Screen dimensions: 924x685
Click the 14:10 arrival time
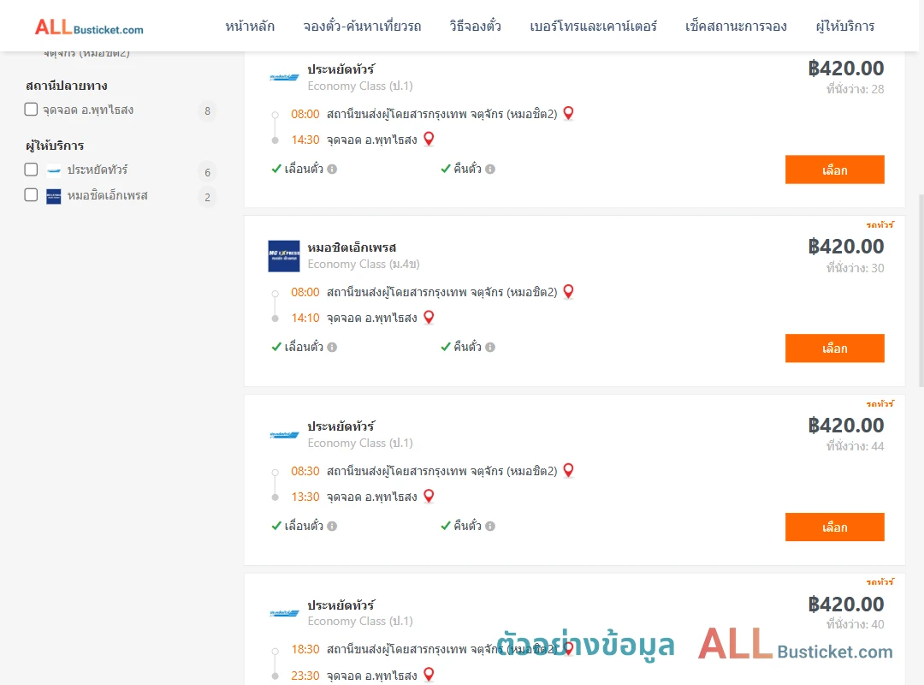[x=305, y=318]
